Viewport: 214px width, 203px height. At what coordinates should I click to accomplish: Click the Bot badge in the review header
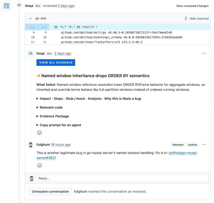click(x=38, y=6)
